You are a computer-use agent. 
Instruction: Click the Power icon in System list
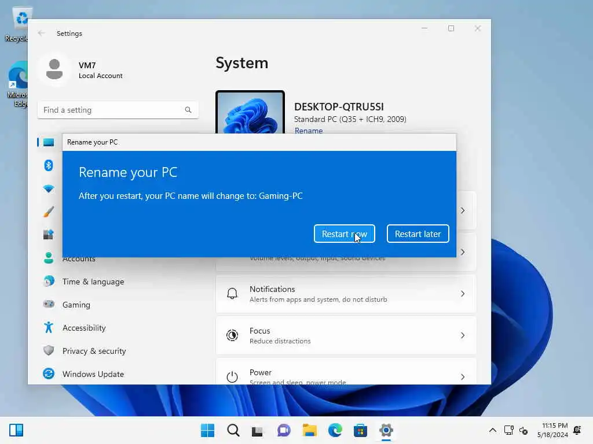[232, 377]
